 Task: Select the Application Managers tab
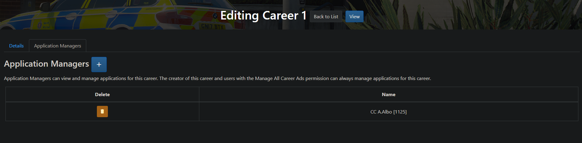coord(58,46)
